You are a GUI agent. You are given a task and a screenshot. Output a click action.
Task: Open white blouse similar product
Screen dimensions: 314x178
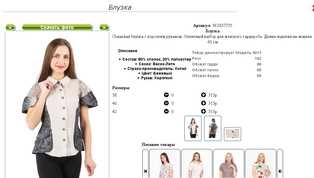click(x=197, y=164)
